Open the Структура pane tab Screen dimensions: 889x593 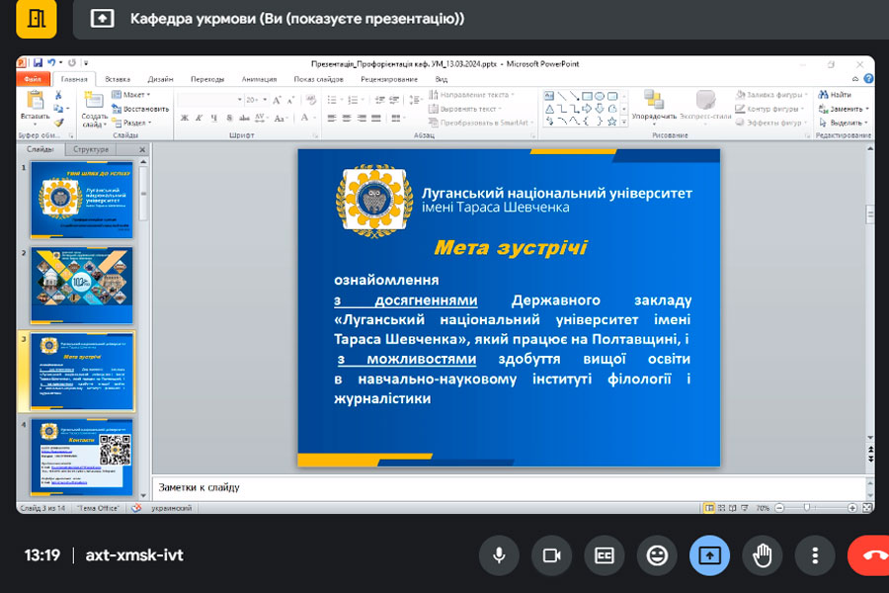pos(91,150)
